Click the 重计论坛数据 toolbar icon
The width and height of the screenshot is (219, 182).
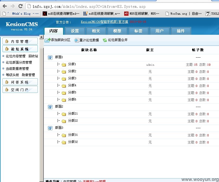[76, 40]
